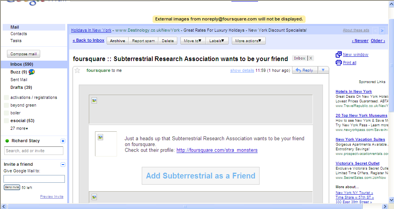Click the New window icon

pyautogui.click(x=339, y=54)
